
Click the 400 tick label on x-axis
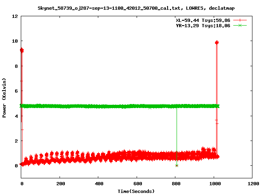(x=98, y=184)
